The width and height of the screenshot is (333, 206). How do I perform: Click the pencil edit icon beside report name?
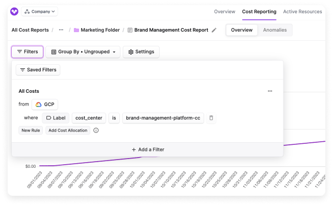coord(214,30)
